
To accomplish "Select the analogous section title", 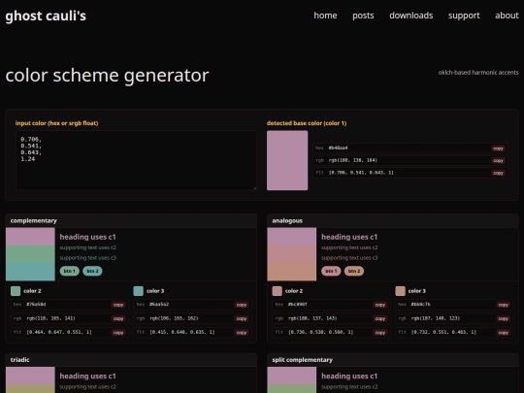I will [x=287, y=220].
